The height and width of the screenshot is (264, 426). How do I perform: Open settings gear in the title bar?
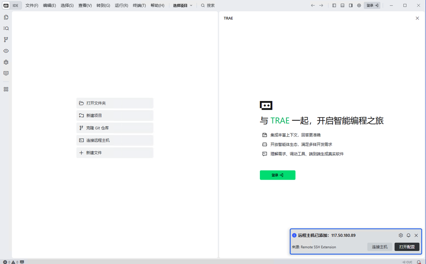point(359,5)
